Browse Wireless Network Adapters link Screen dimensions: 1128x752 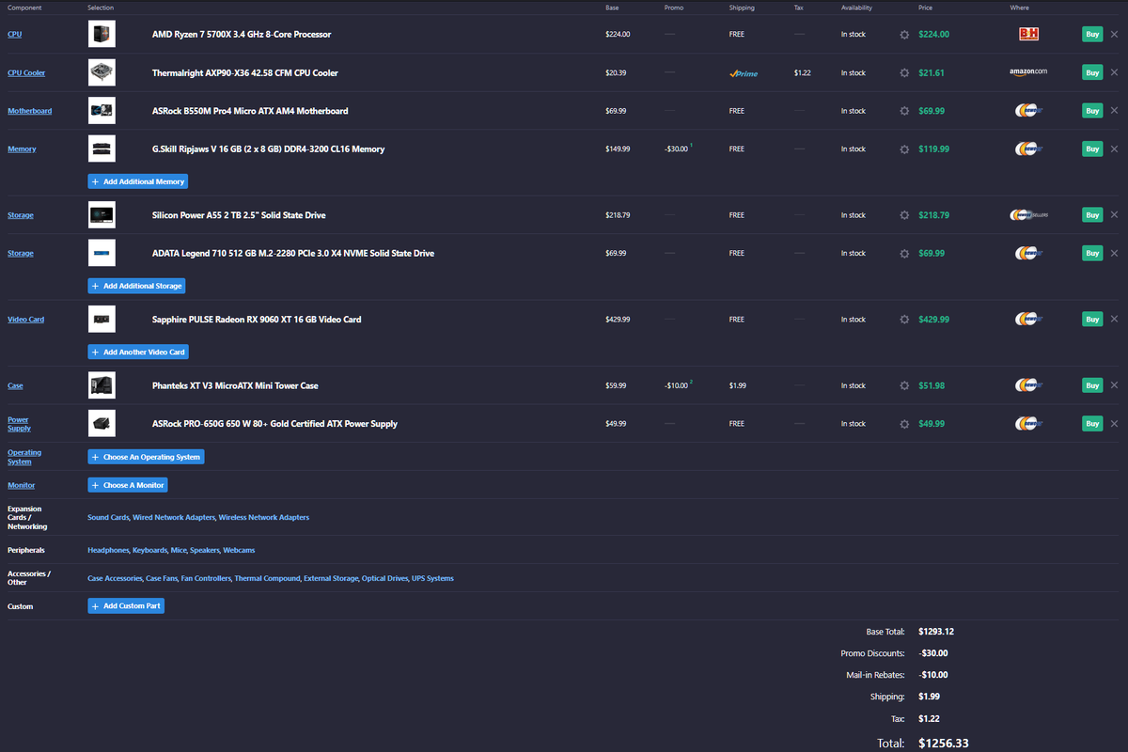coord(265,518)
